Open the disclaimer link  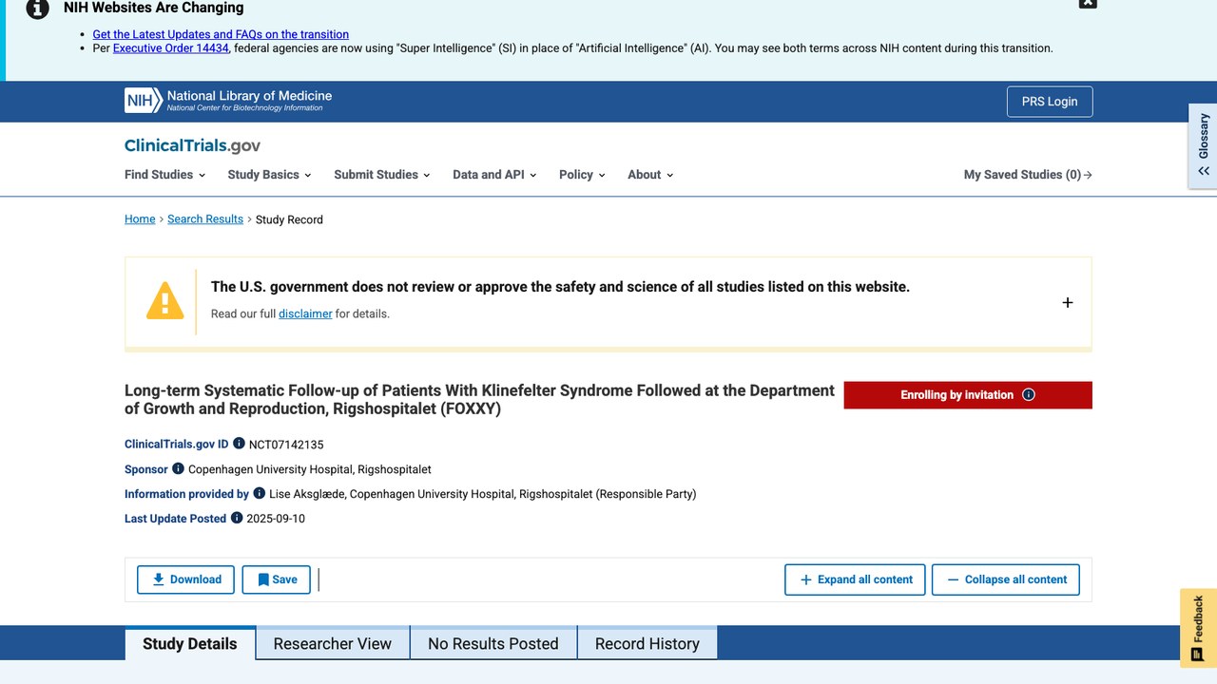click(305, 313)
